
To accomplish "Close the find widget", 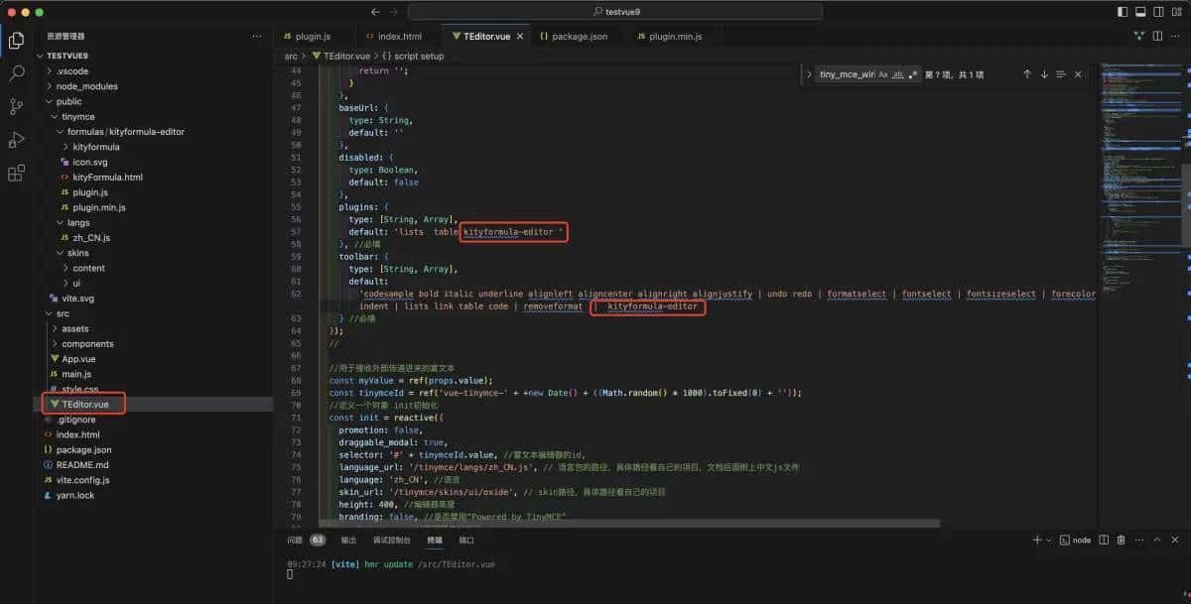I will [x=1078, y=73].
